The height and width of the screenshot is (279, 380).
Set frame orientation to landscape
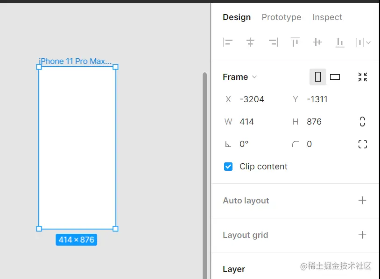pos(335,77)
